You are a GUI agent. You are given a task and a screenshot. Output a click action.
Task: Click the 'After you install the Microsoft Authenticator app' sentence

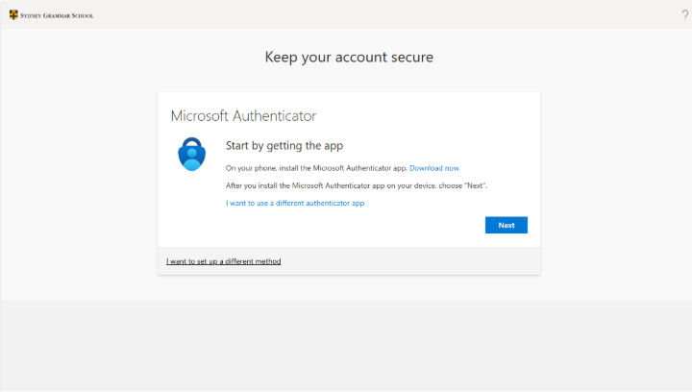[x=357, y=185]
